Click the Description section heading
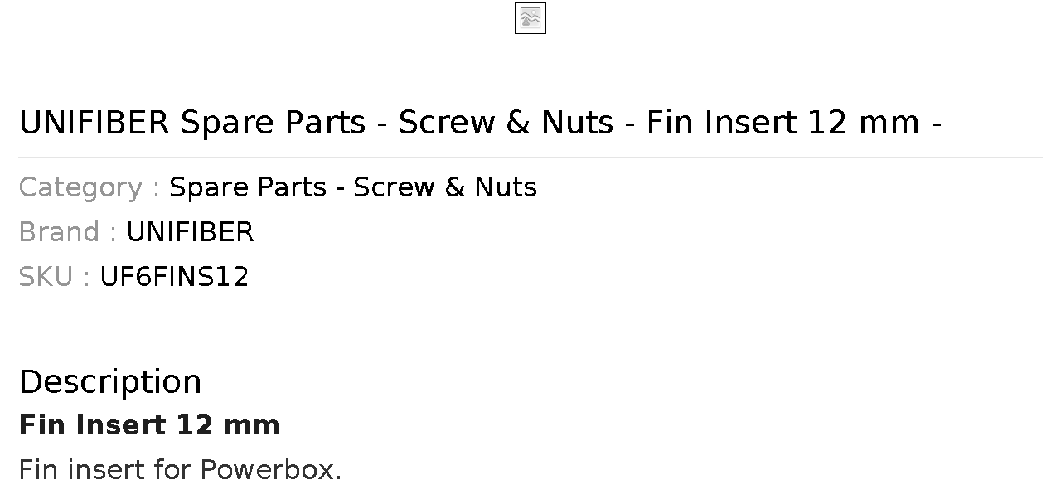The height and width of the screenshot is (504, 1061). [x=110, y=382]
